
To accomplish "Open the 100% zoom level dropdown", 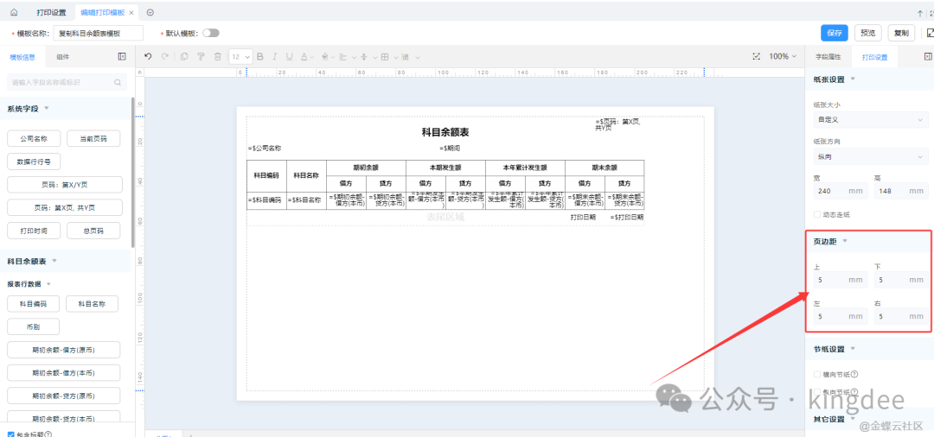I will tap(783, 56).
